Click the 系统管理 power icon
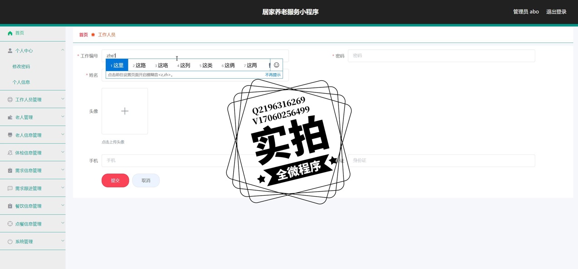 pyautogui.click(x=10, y=242)
